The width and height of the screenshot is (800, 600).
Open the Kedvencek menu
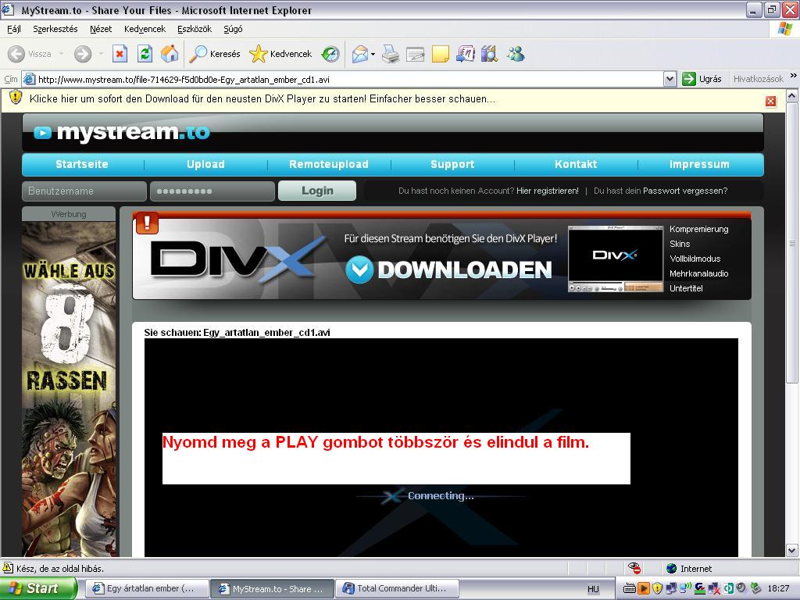pos(145,29)
